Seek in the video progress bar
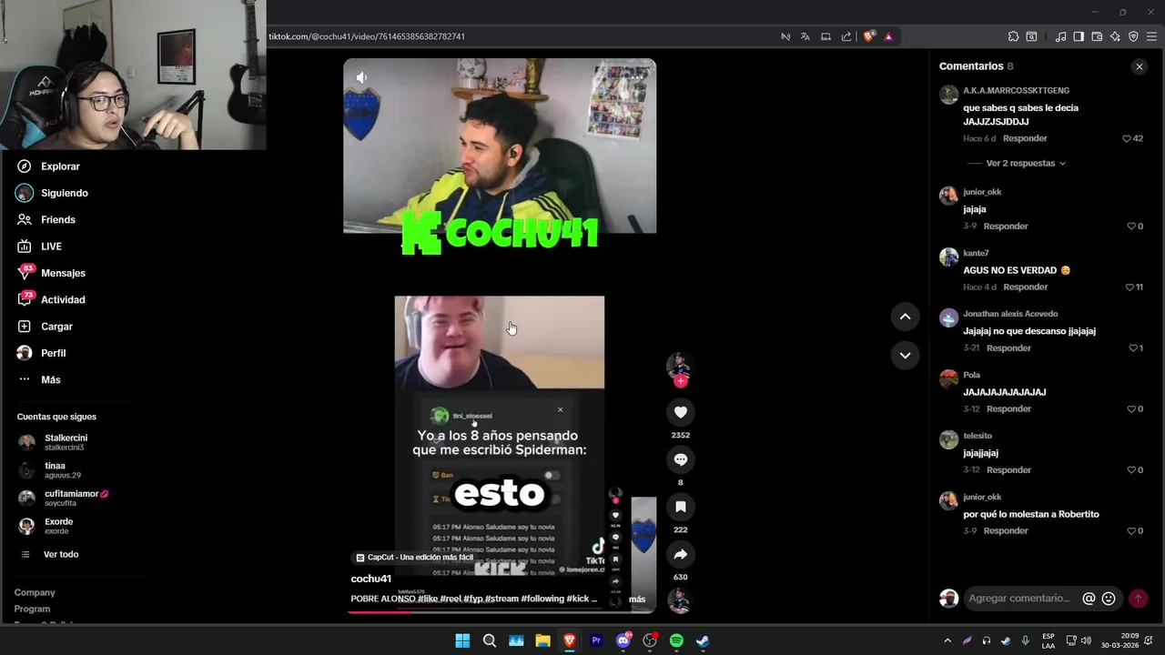This screenshot has width=1165, height=655. (x=500, y=611)
